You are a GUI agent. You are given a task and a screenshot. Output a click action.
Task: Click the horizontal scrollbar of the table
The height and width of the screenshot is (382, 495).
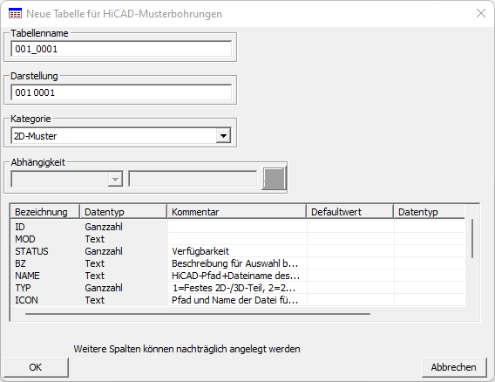click(198, 314)
